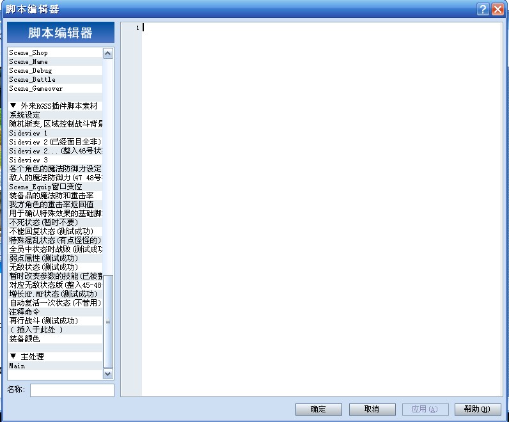Select the 系统设定 script
The width and height of the screenshot is (509, 422).
pyautogui.click(x=55, y=115)
